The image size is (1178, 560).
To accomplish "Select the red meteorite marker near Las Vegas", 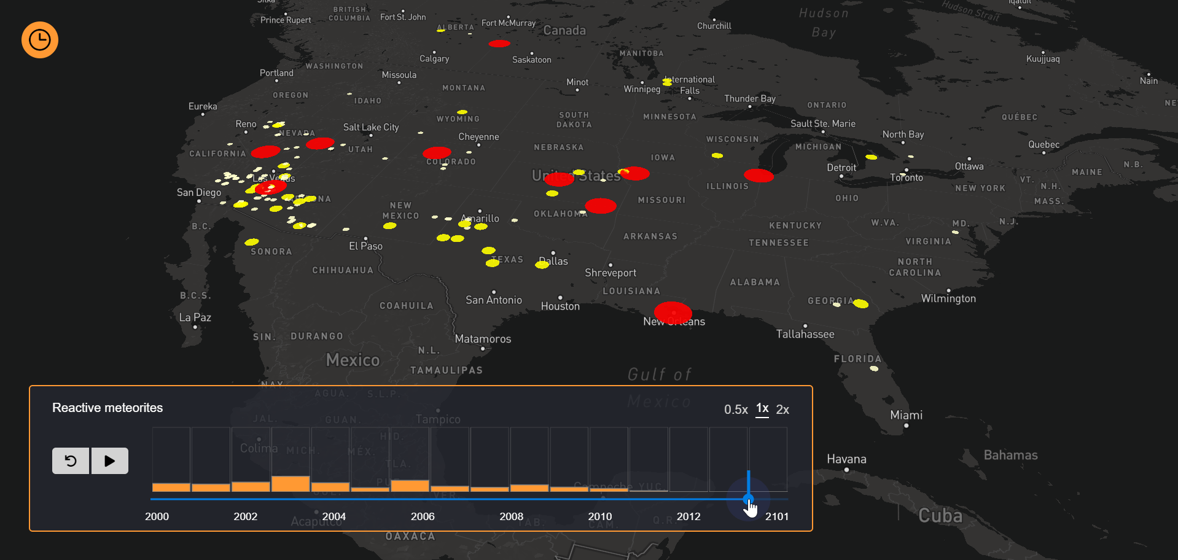I will pos(271,187).
